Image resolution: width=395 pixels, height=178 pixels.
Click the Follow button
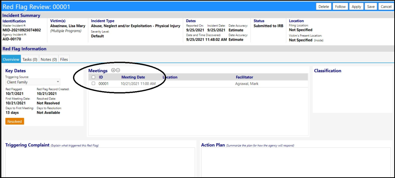[x=340, y=7]
